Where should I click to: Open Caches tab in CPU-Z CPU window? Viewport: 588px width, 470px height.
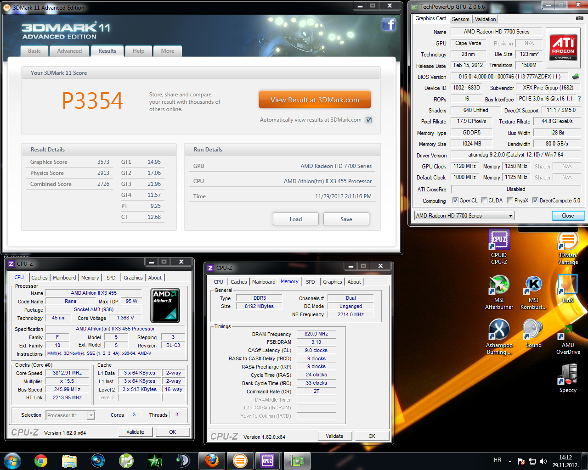40,278
